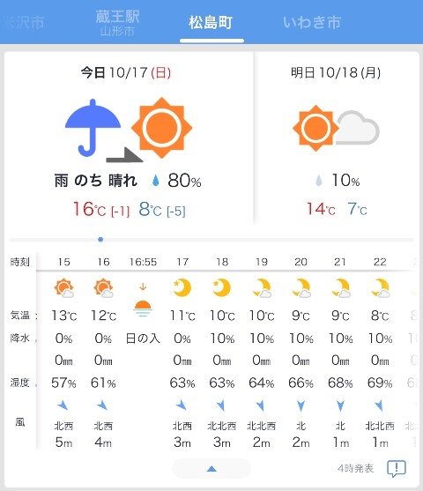Screen dimensions: 423x491
Task: Tap the 15 o'clock sunny cloud icon
Action: (63, 287)
